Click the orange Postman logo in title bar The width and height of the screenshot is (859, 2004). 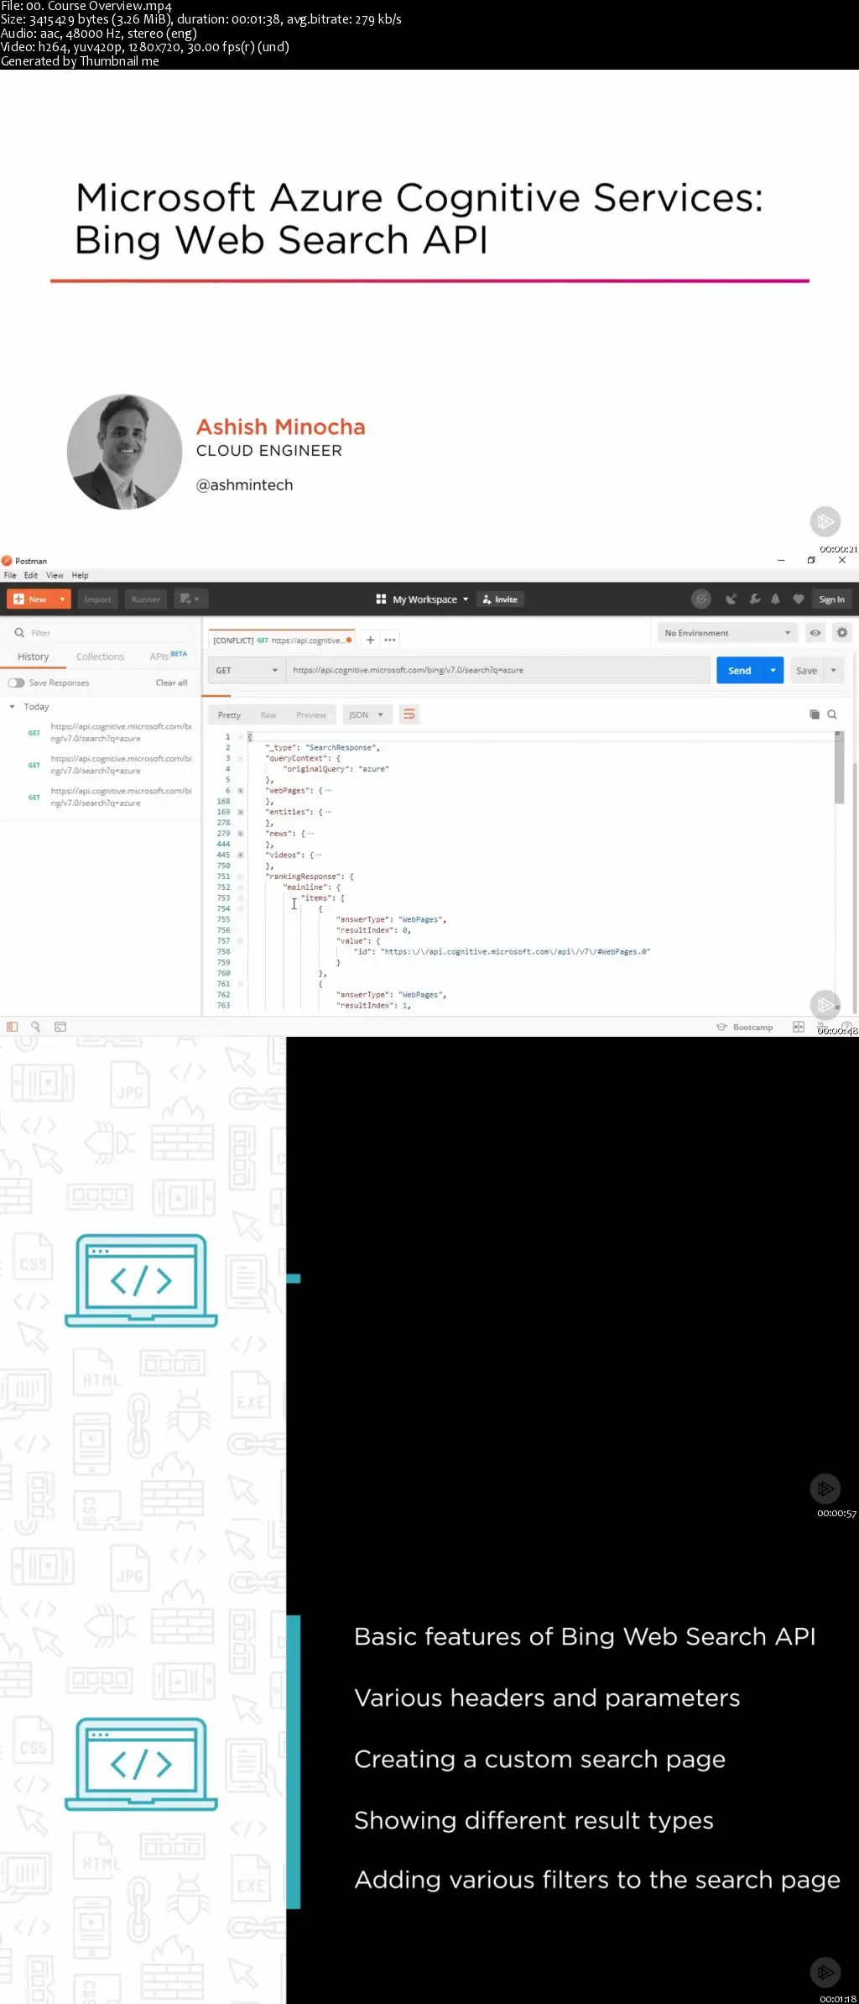7,561
